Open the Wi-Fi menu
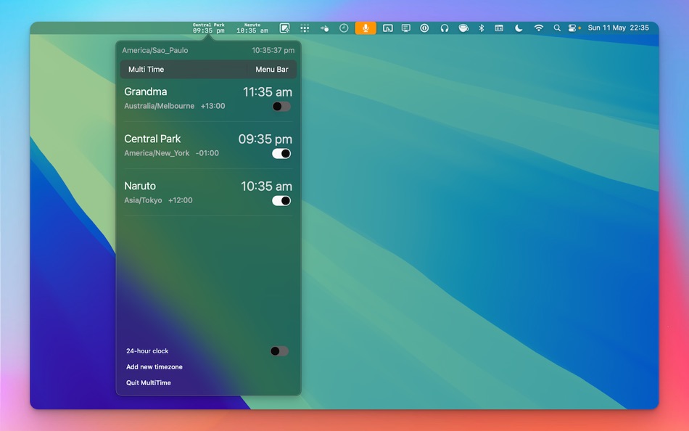Screen dimensions: 689x431 (x=539, y=28)
